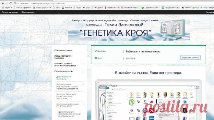
Task: Click the video thumbnail of file explorer
Action: click(x=149, y=100)
